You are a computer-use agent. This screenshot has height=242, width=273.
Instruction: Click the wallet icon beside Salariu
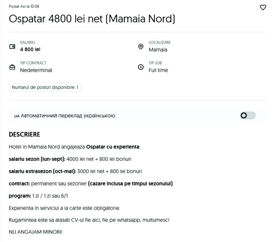[x=12, y=47]
